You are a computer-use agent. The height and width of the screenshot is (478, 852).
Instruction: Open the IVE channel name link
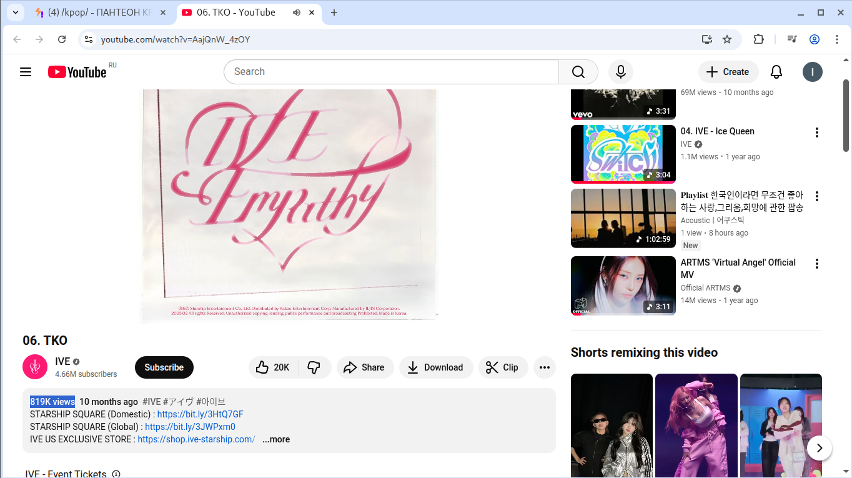62,361
